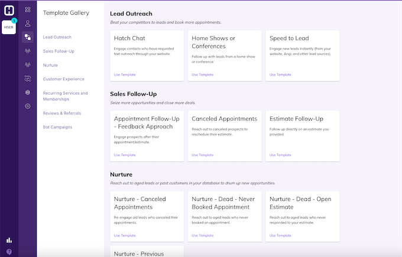Image resolution: width=402 pixels, height=257 pixels.
Task: Use Template for Hatch Chat
Action: click(x=124, y=74)
